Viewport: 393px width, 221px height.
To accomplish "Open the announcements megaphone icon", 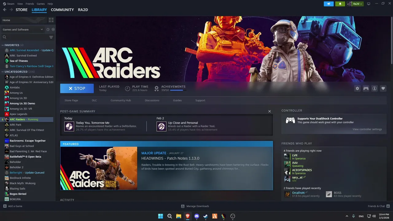I will 329,4.
